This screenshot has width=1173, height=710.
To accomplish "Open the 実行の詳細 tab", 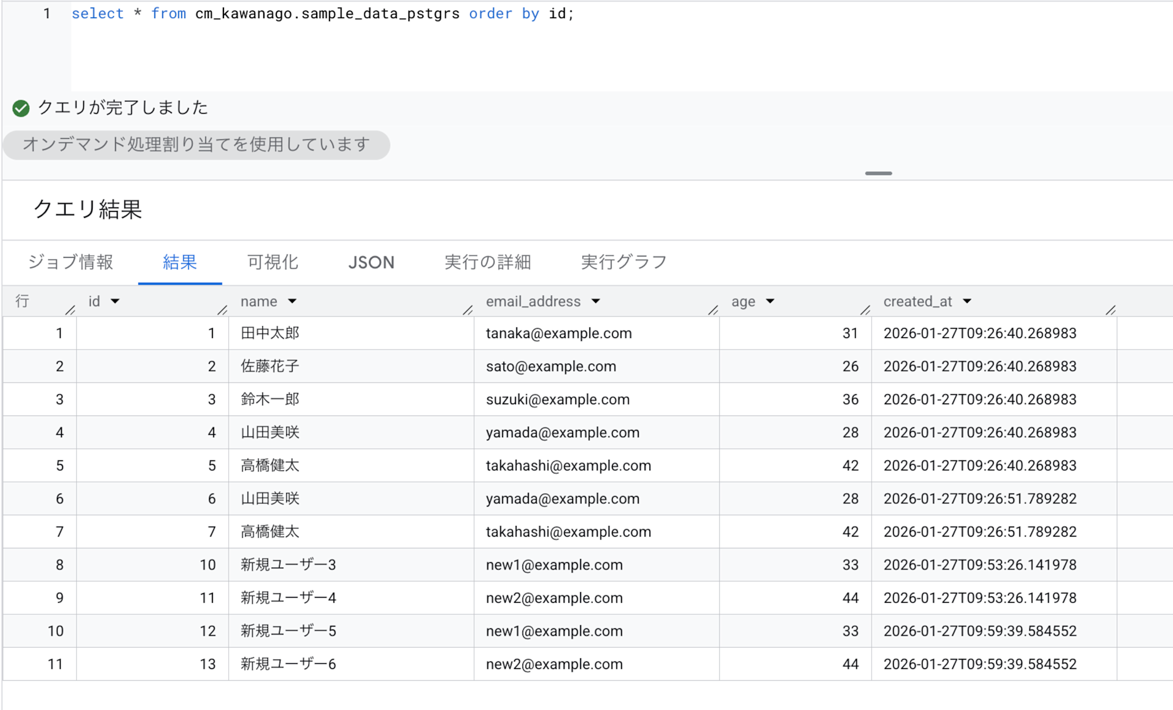I will (487, 262).
